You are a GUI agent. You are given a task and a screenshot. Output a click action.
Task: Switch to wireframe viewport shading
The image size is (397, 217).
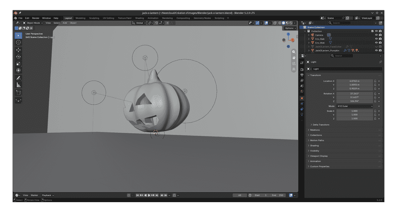tap(280, 23)
